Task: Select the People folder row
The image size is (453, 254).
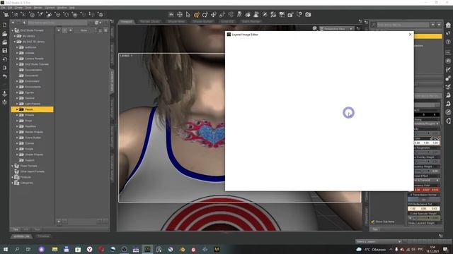Action: pos(33,109)
